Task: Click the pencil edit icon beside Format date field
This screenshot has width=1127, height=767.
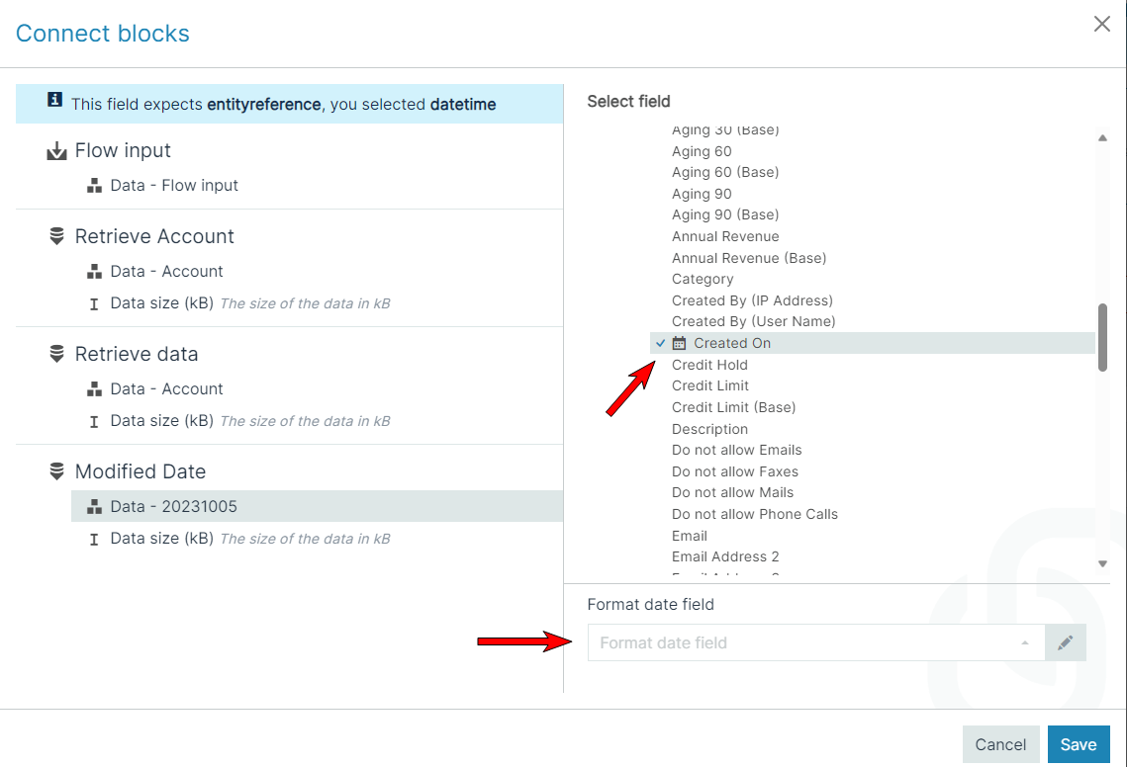Action: tap(1065, 642)
